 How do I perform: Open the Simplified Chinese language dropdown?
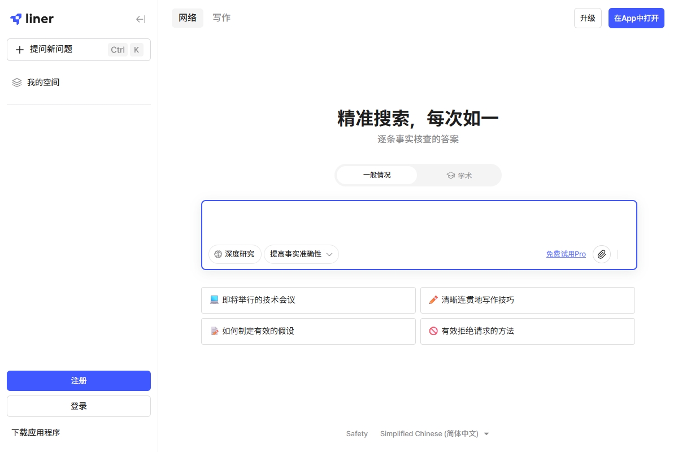(x=434, y=434)
